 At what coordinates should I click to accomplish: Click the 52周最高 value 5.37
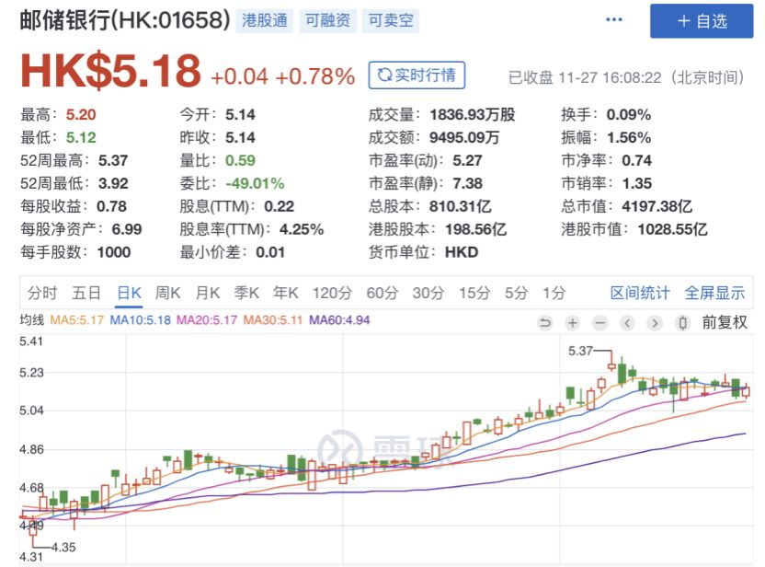[113, 161]
